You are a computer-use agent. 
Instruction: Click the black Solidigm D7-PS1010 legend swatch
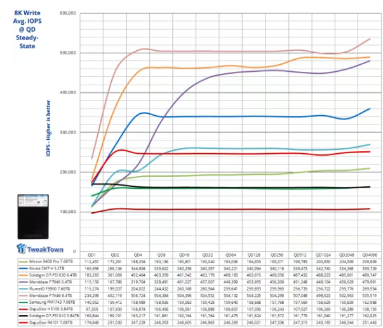23,316
